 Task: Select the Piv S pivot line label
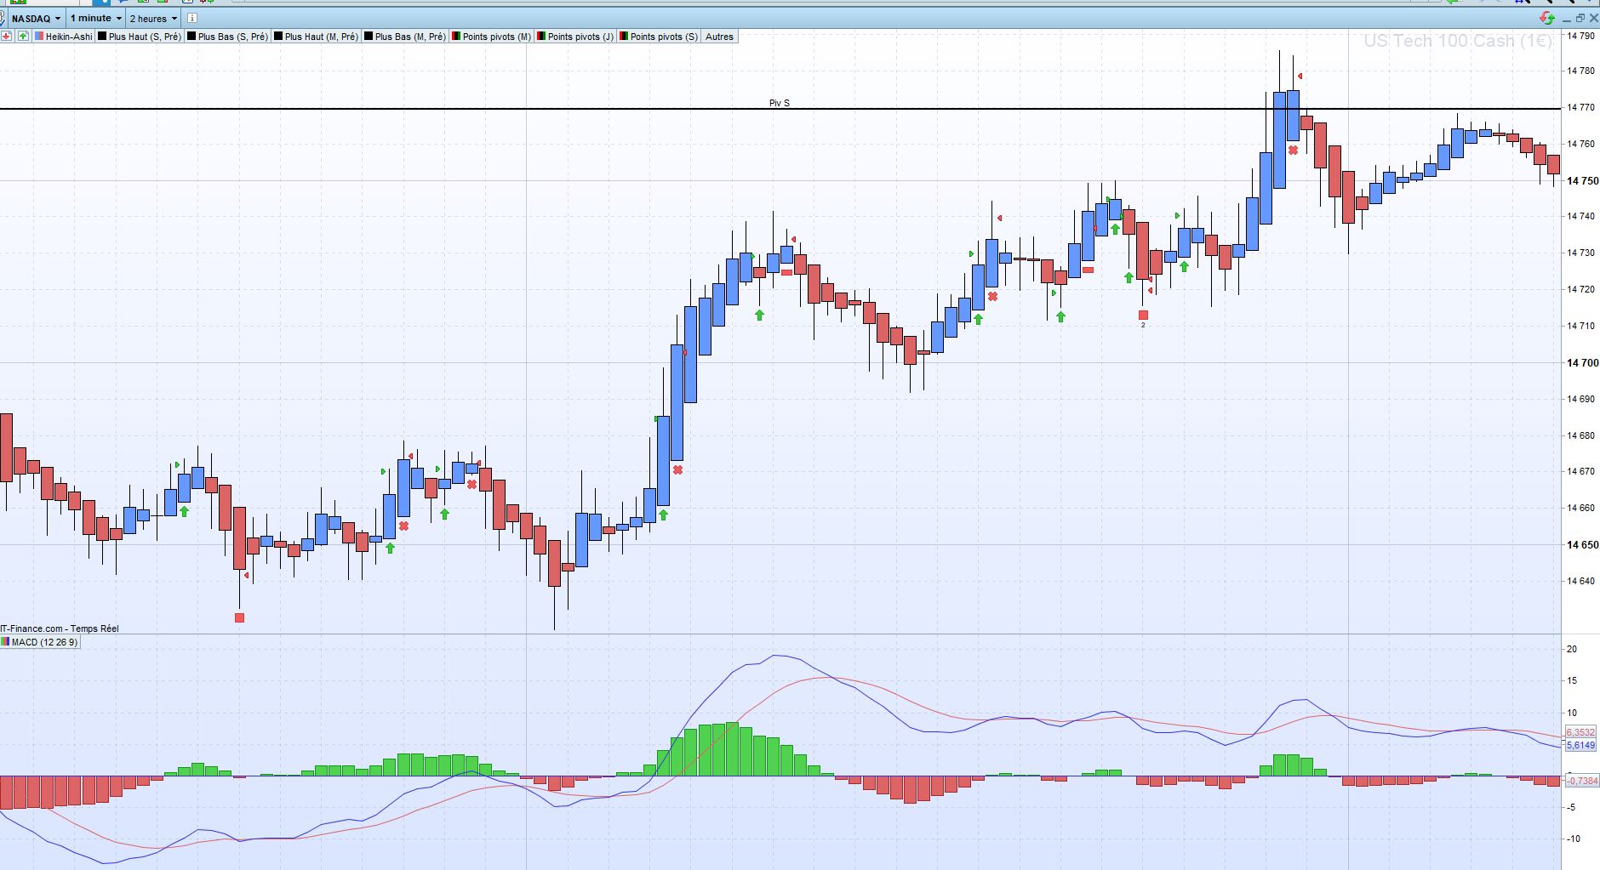(780, 103)
